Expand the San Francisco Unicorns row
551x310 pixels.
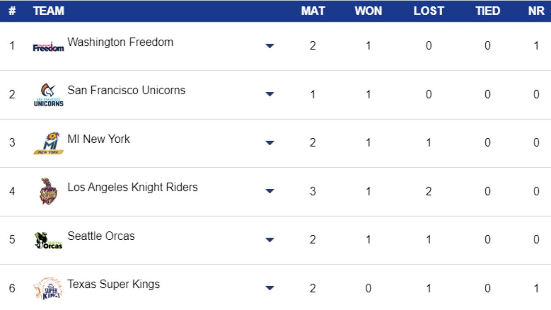coord(270,94)
